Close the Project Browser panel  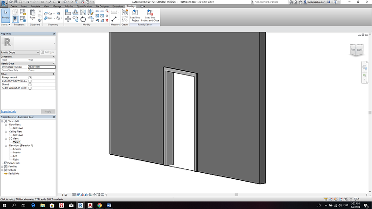(54, 117)
